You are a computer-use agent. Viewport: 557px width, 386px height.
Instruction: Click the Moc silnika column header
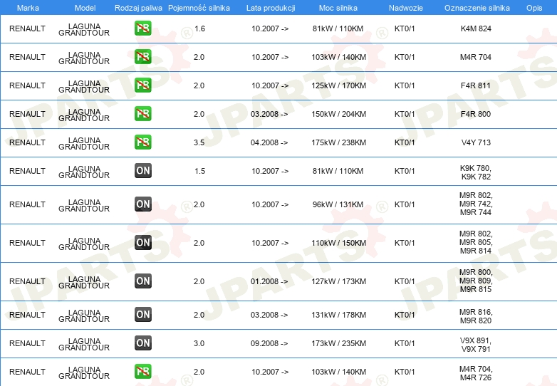338,8
